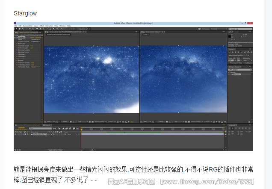The width and height of the screenshot is (272, 189).
Task: Click the Search Help field
Action: tap(241, 29)
